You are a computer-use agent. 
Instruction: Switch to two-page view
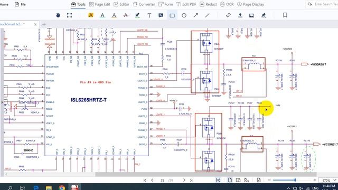pyautogui.click(x=238, y=180)
